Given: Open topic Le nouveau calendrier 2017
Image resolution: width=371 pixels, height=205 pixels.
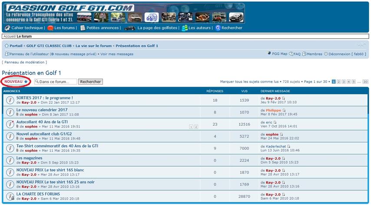Looking at the screenshot, I should click(42, 110).
